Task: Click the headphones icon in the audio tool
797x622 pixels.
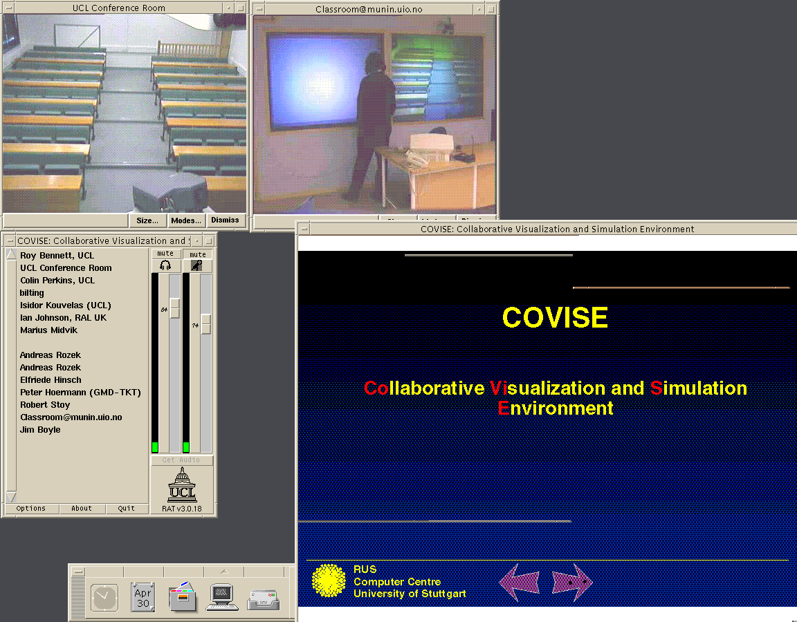Action: click(165, 265)
